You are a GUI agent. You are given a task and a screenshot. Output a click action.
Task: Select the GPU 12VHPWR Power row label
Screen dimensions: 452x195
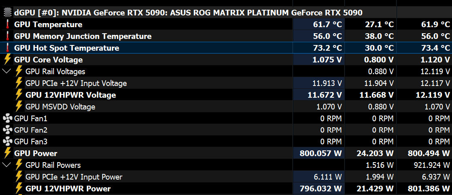click(68, 189)
